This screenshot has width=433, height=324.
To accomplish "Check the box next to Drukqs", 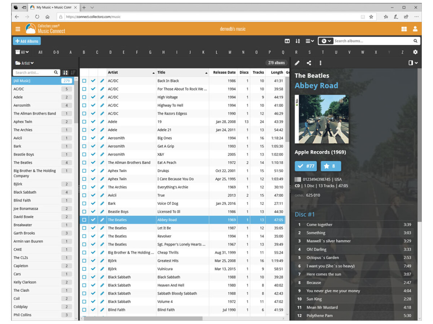I will (x=84, y=171).
